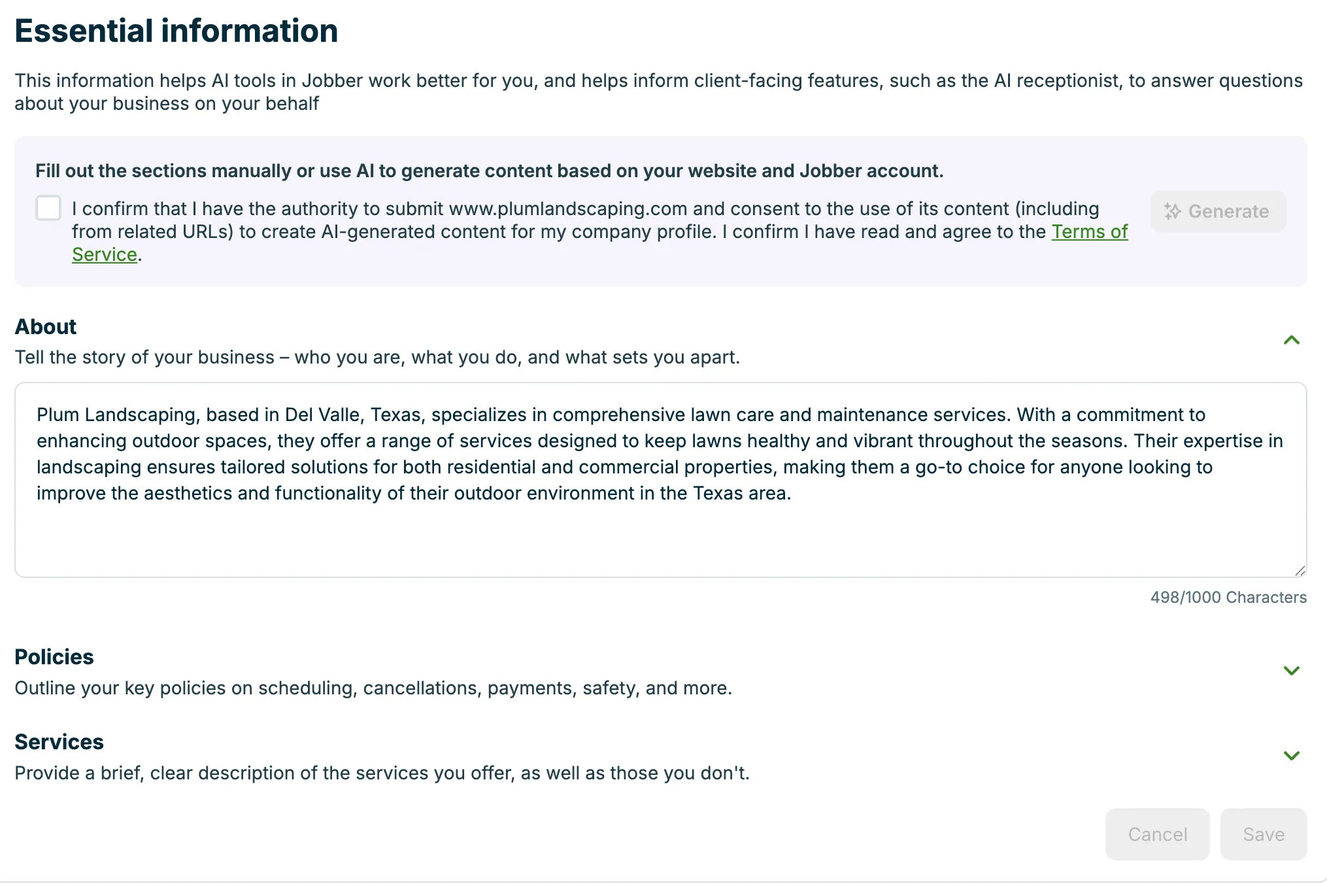Image resolution: width=1327 pixels, height=884 pixels.
Task: Select the Policies section heading
Action: [54, 656]
